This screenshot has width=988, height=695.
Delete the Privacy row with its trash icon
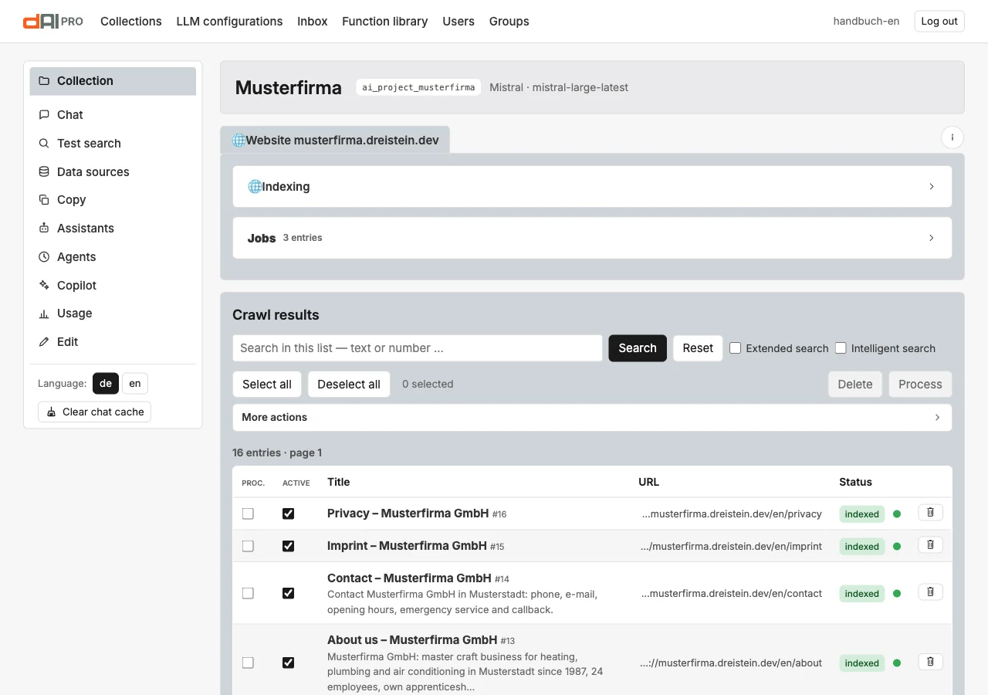tap(930, 513)
